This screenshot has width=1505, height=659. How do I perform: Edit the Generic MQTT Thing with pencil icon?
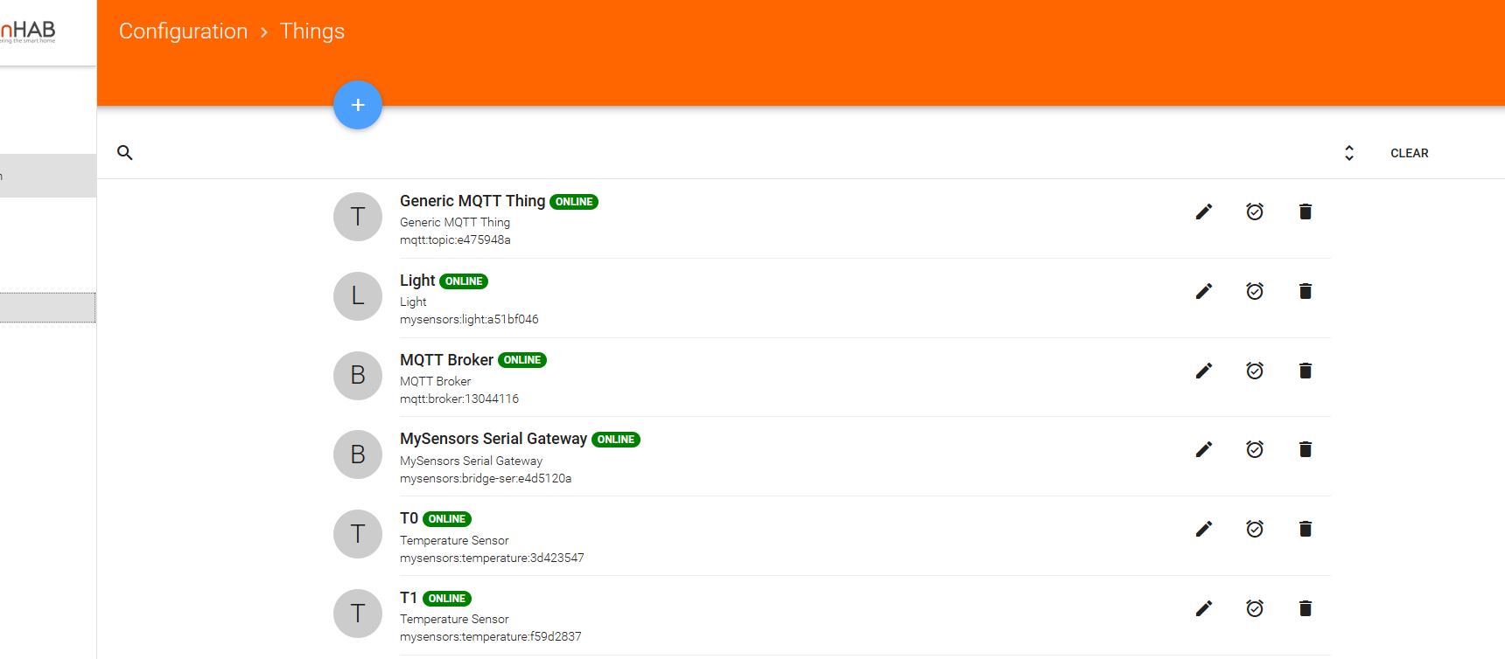point(1204,212)
